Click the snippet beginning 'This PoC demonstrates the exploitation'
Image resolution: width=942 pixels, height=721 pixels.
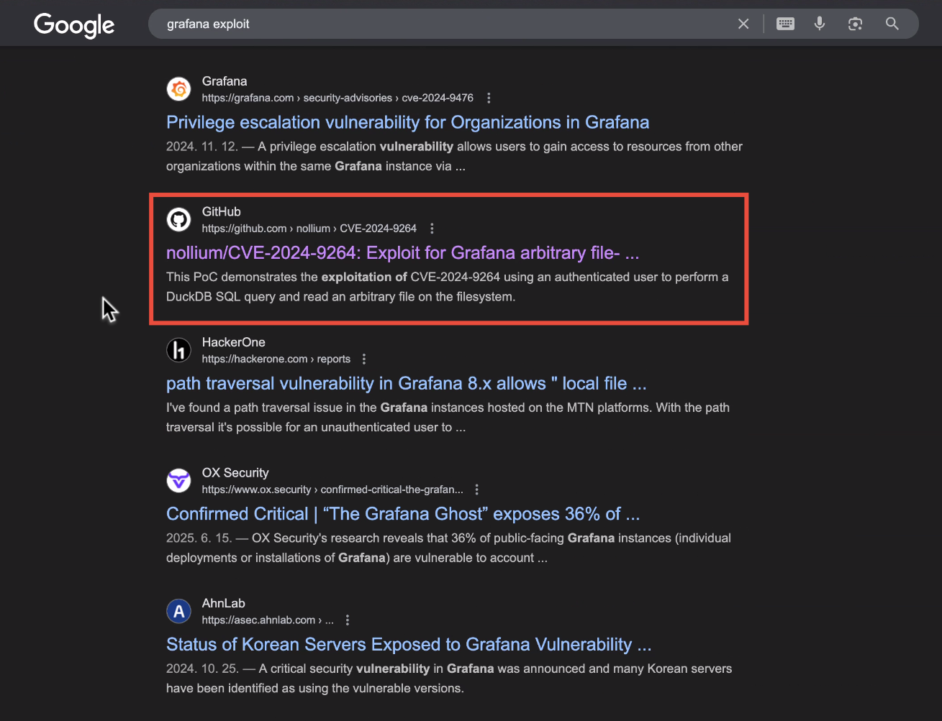point(448,286)
